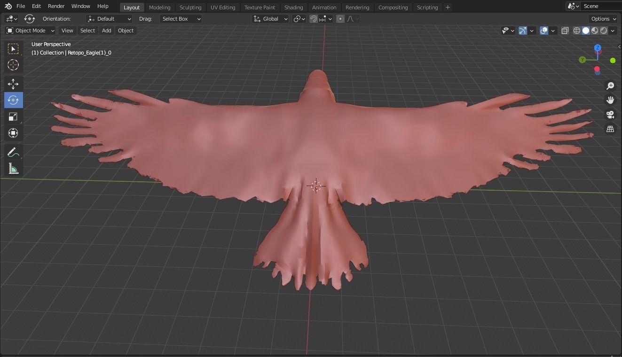Click the unlabeled green axis gizmo ball
622x357 pixels.
click(613, 60)
